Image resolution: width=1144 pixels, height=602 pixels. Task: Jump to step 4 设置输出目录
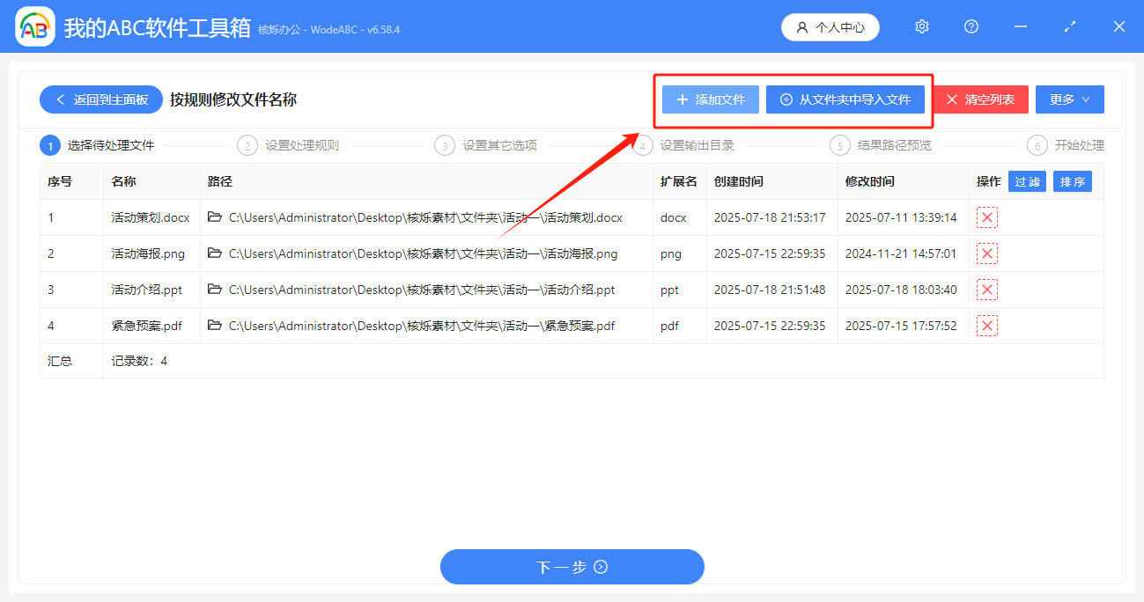(686, 145)
